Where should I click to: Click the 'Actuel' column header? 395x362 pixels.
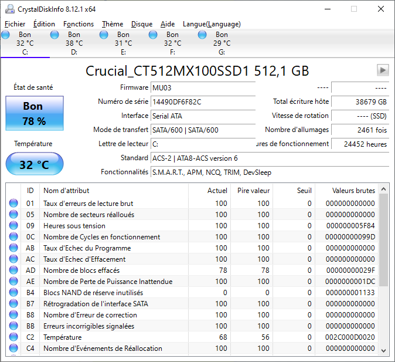(x=209, y=191)
